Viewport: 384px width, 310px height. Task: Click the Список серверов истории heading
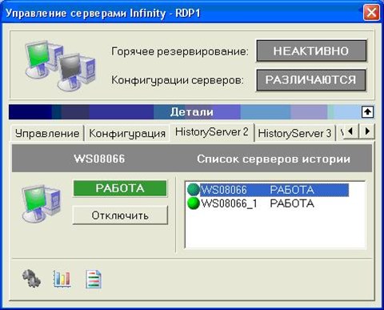point(274,159)
